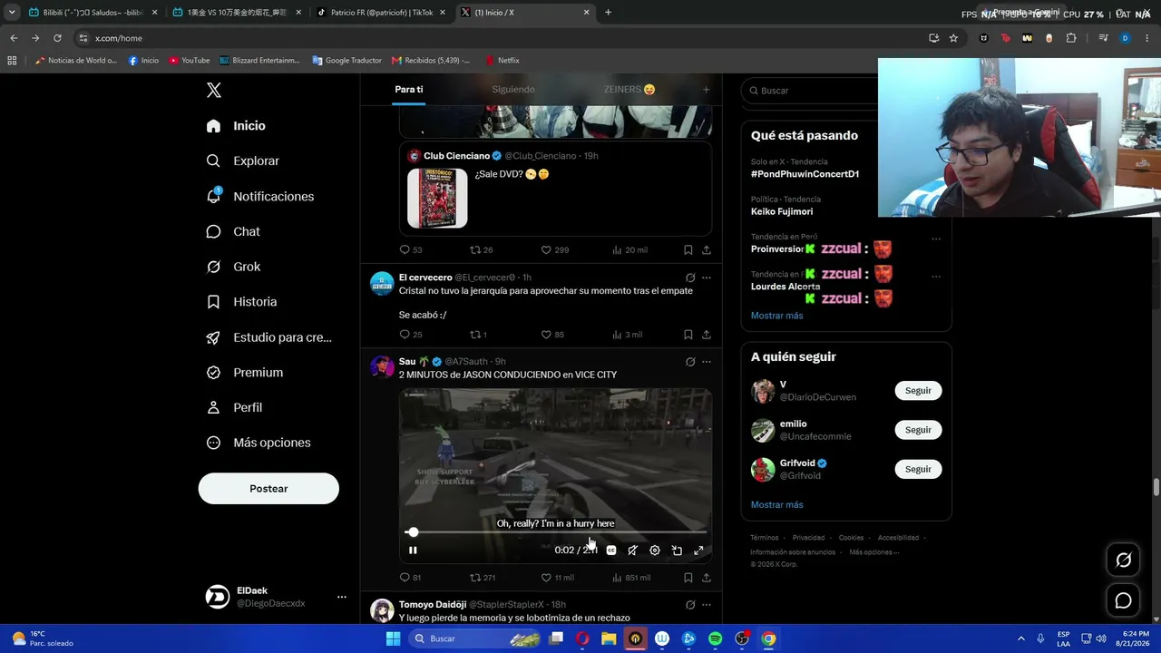Viewport: 1161px width, 653px height.
Task: Open the floating Grok button
Action: pyautogui.click(x=1123, y=560)
